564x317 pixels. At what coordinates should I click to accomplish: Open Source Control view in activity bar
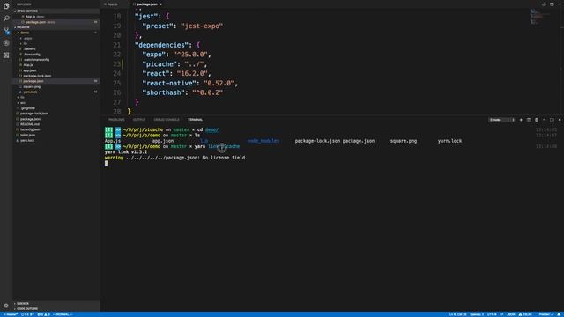click(6, 31)
